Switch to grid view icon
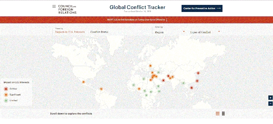Viewport: 273px width, 124px height. pos(218,114)
